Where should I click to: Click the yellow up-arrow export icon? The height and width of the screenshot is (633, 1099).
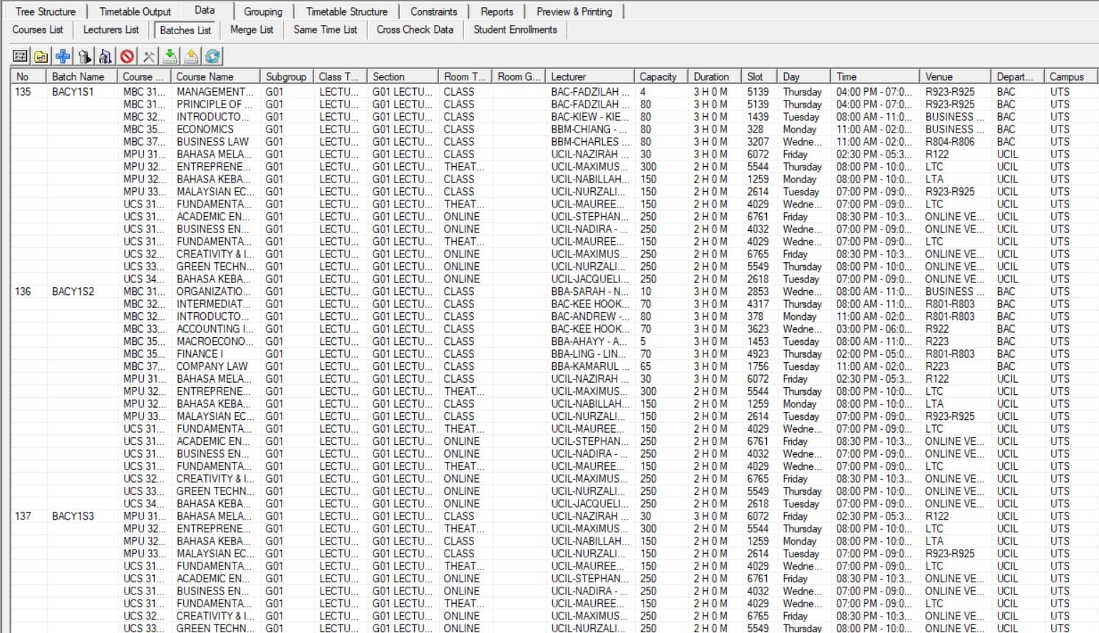tap(191, 56)
